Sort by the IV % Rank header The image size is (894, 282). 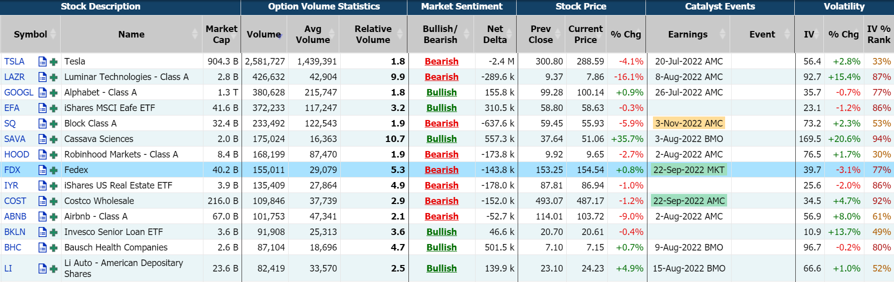(879, 34)
